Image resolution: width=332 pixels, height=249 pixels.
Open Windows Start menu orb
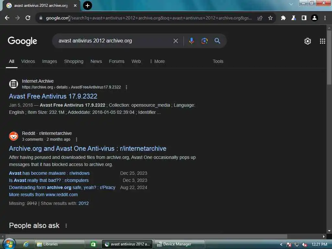pyautogui.click(x=9, y=244)
